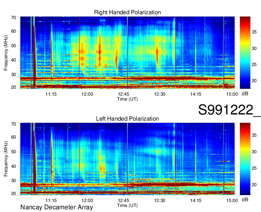
Task: Click the 30 MHz tick of Right Handed plot
Action: point(13,75)
